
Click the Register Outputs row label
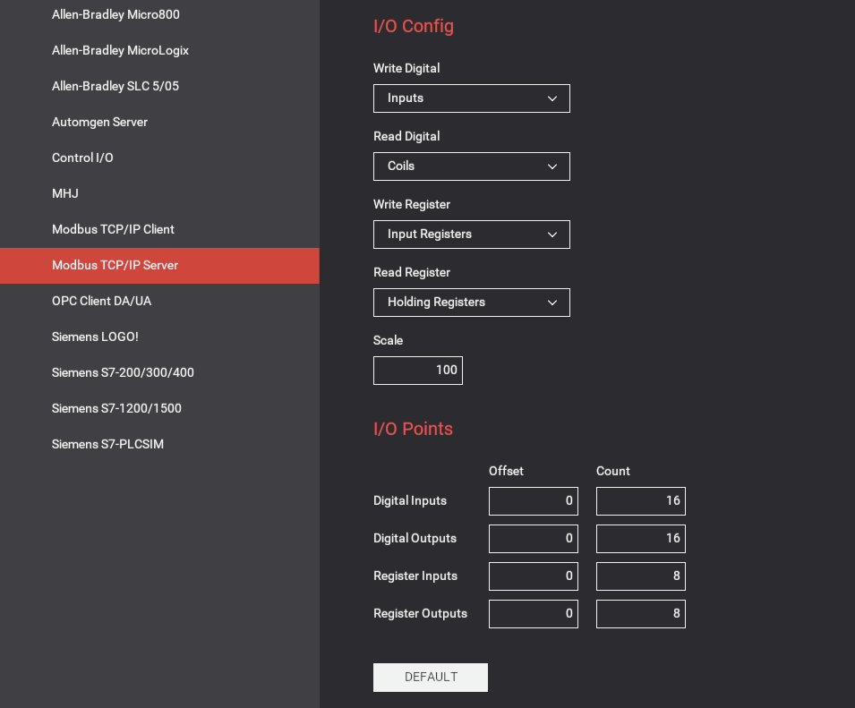[421, 614]
